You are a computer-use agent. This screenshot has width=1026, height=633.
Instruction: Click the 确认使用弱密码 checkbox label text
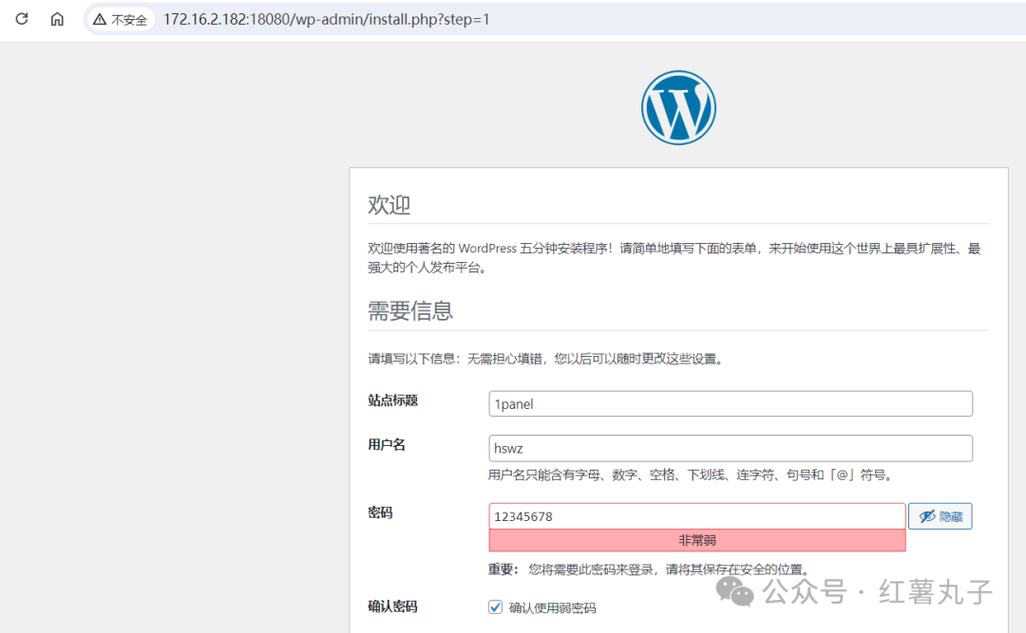[552, 607]
